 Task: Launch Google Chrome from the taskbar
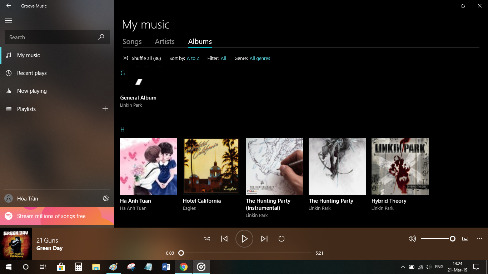tap(183, 267)
